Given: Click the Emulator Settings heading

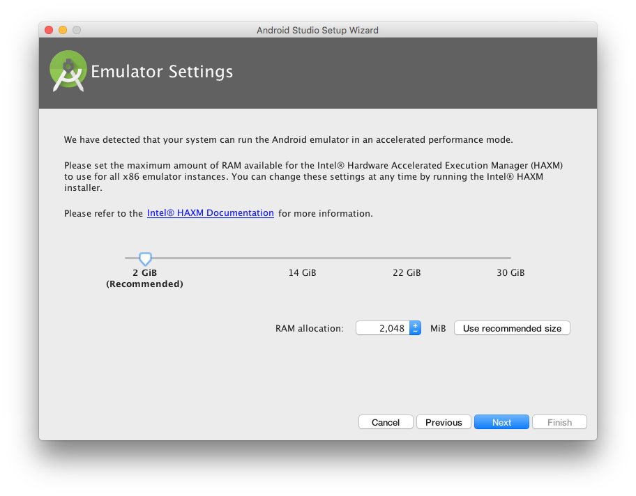Looking at the screenshot, I should (162, 72).
